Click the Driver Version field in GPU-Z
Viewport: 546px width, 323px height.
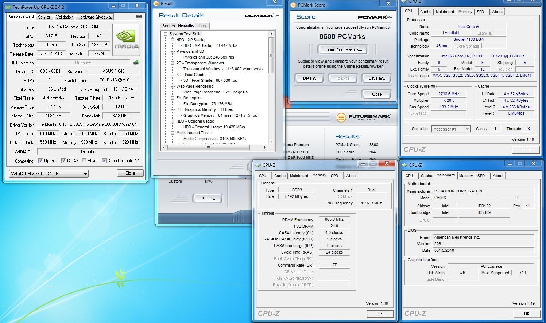coord(89,124)
